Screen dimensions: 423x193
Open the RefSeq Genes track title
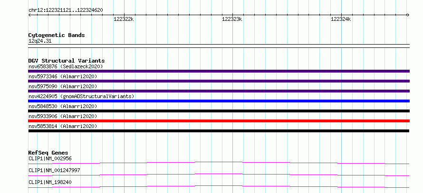tap(48, 153)
